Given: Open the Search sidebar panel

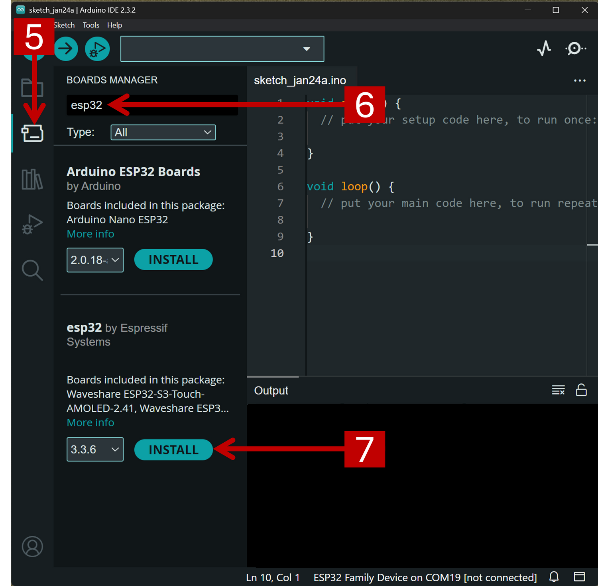Looking at the screenshot, I should pyautogui.click(x=32, y=270).
